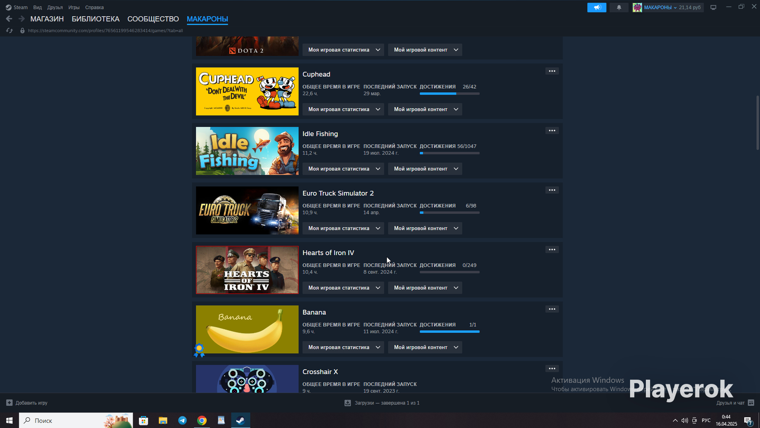Open the Hearts of Iron IV title link
This screenshot has height=428, width=760.
(328, 253)
